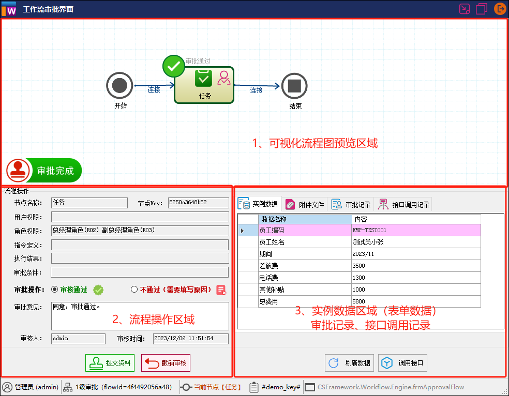Click the 1级审批 flowId status bar text

[123, 387]
